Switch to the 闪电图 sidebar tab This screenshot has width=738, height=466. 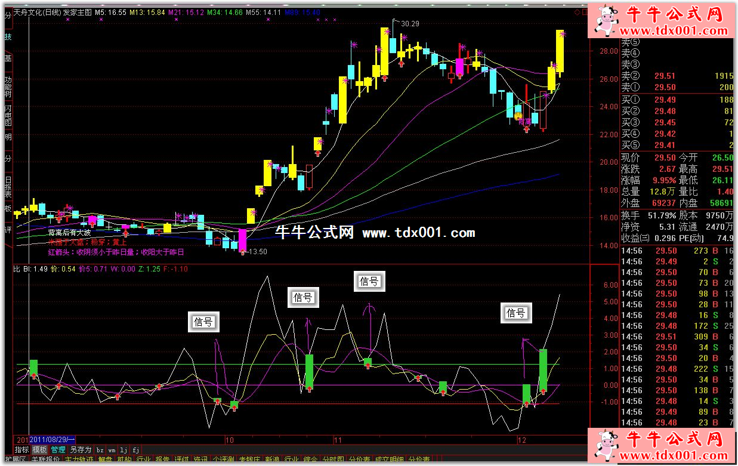(8, 114)
